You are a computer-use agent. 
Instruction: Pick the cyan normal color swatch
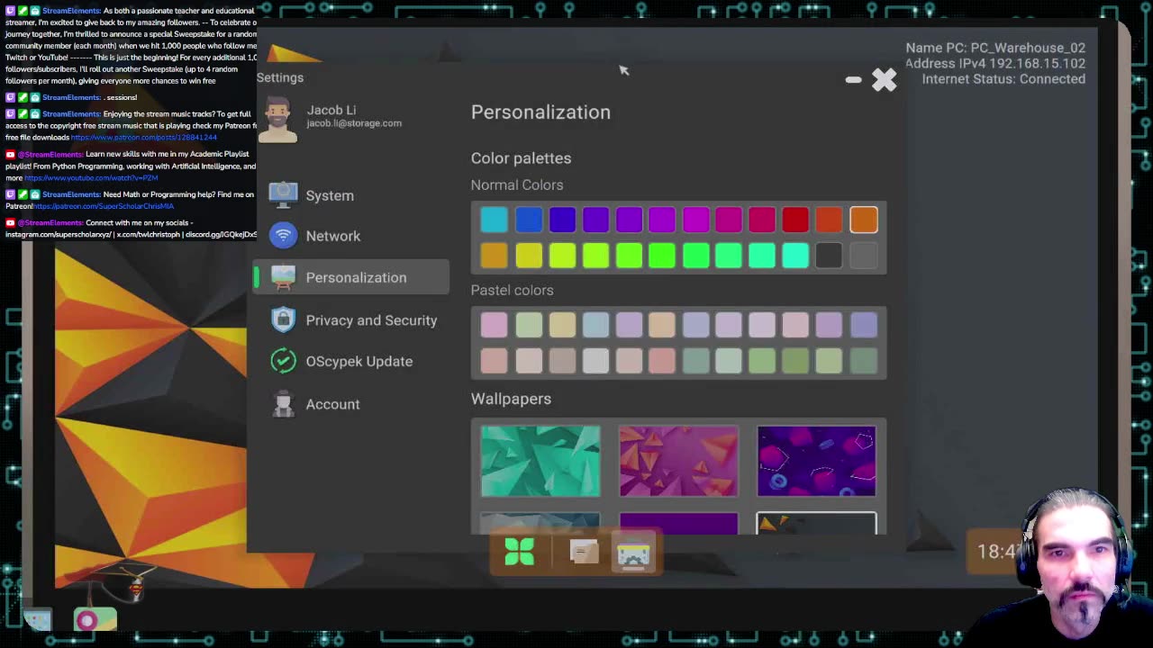coord(494,220)
